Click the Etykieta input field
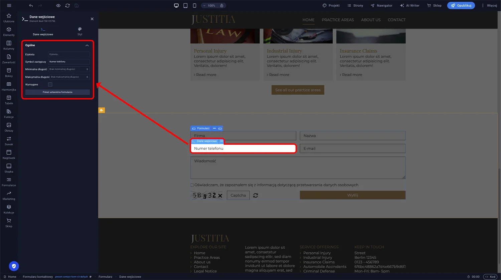 point(69,54)
